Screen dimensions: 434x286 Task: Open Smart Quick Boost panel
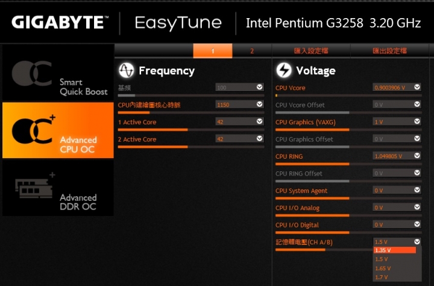pos(58,74)
